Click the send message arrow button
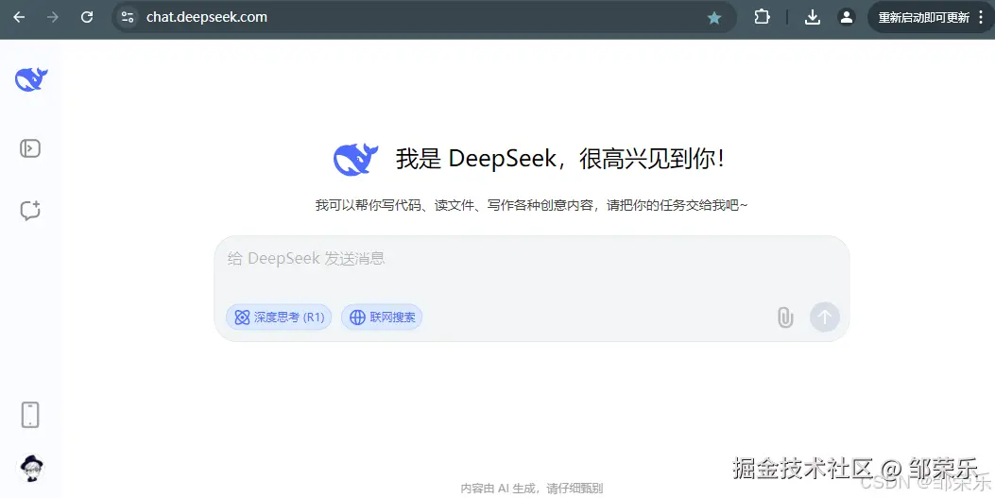This screenshot has width=995, height=498. (824, 318)
